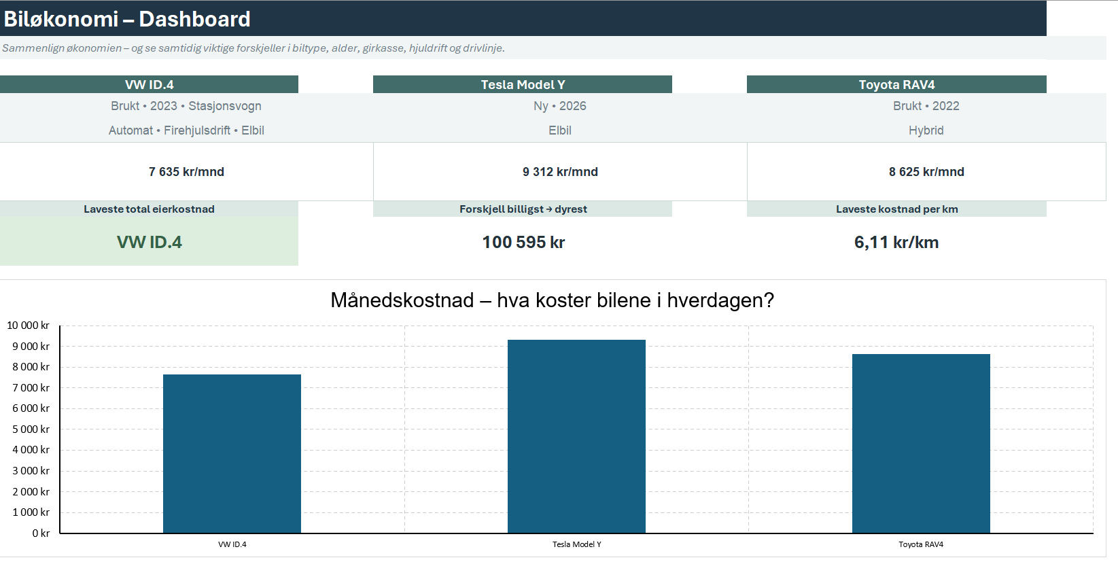1118x562 pixels.
Task: Click the 'Laveste kostnad per km' label
Action: (x=896, y=209)
